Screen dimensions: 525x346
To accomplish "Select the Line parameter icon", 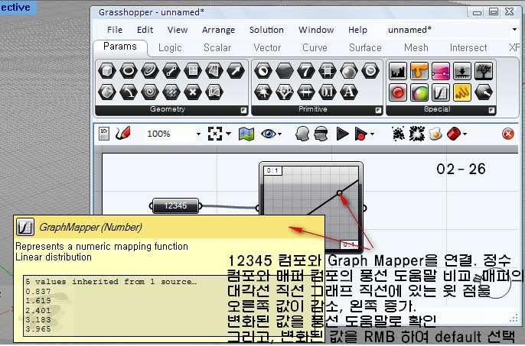I will (171, 71).
